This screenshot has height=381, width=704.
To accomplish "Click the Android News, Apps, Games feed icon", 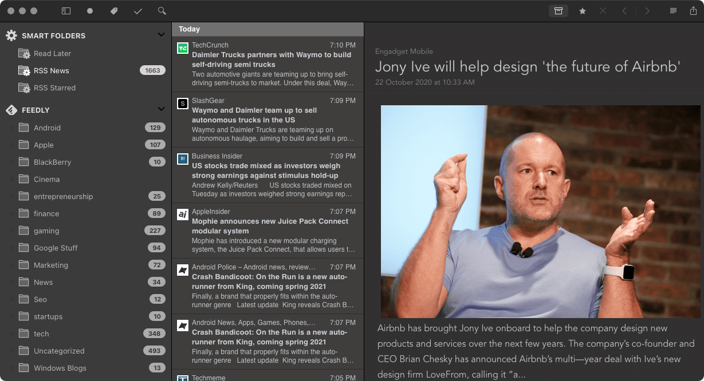I will [x=183, y=326].
